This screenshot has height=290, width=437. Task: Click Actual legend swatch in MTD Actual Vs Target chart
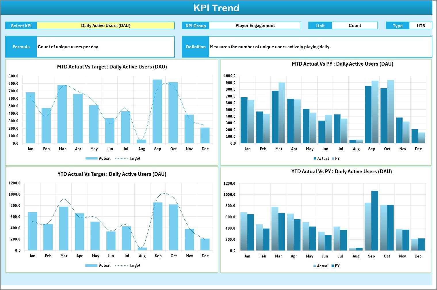point(91,159)
